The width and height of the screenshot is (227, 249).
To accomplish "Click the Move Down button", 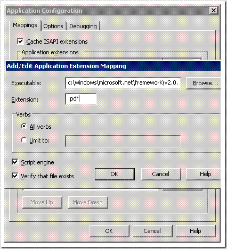I will pos(88,202).
